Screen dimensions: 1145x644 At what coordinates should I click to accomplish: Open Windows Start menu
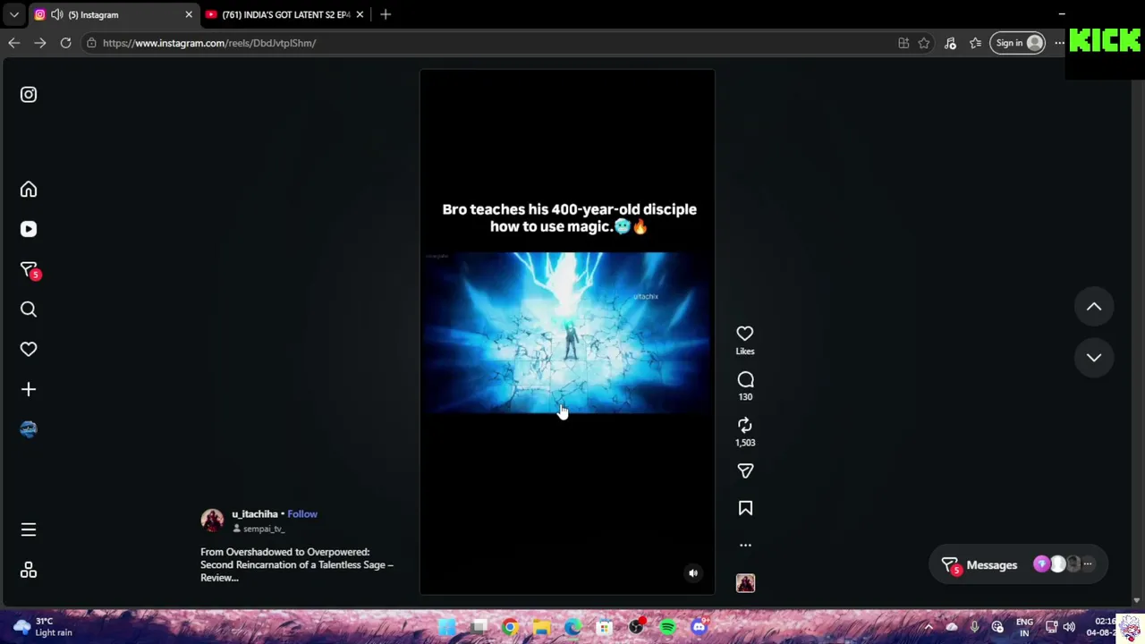click(446, 627)
